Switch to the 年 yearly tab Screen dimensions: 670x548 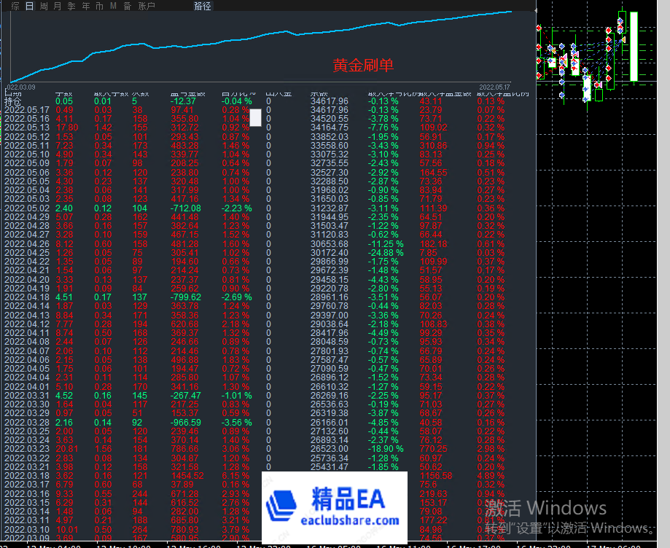tap(86, 6)
